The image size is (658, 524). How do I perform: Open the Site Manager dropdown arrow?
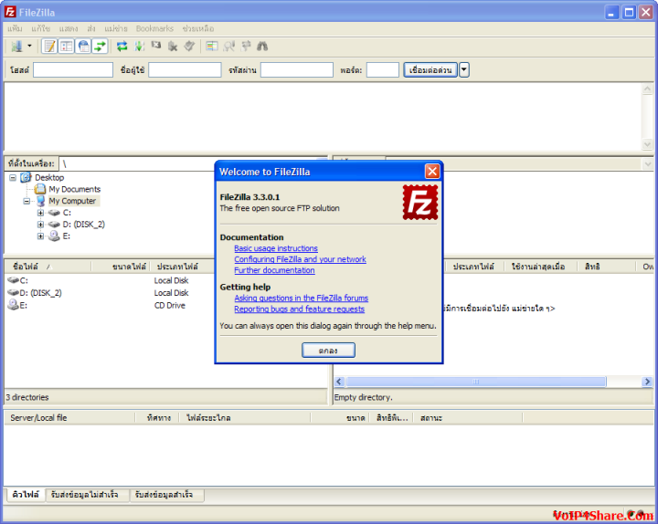point(29,47)
